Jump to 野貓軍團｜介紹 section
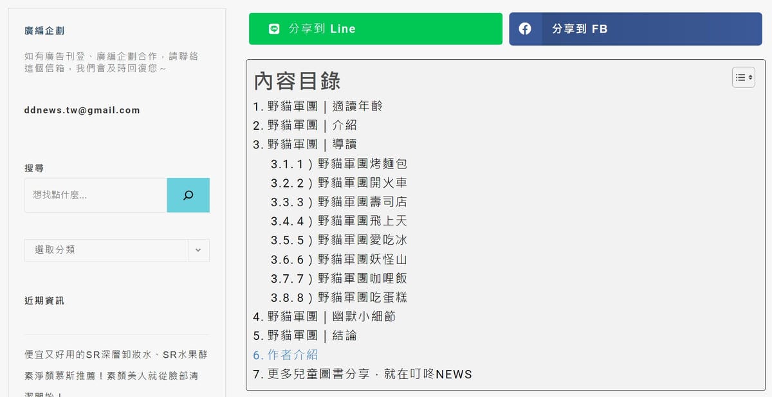 click(305, 125)
